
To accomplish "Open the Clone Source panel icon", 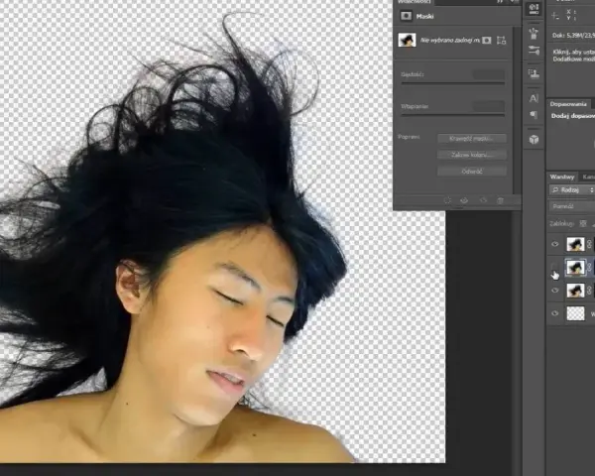I will click(534, 73).
